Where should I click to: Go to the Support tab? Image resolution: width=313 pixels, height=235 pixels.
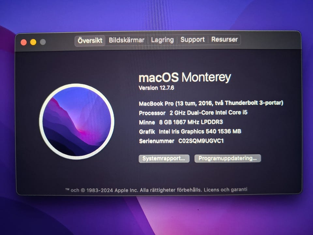192,39
